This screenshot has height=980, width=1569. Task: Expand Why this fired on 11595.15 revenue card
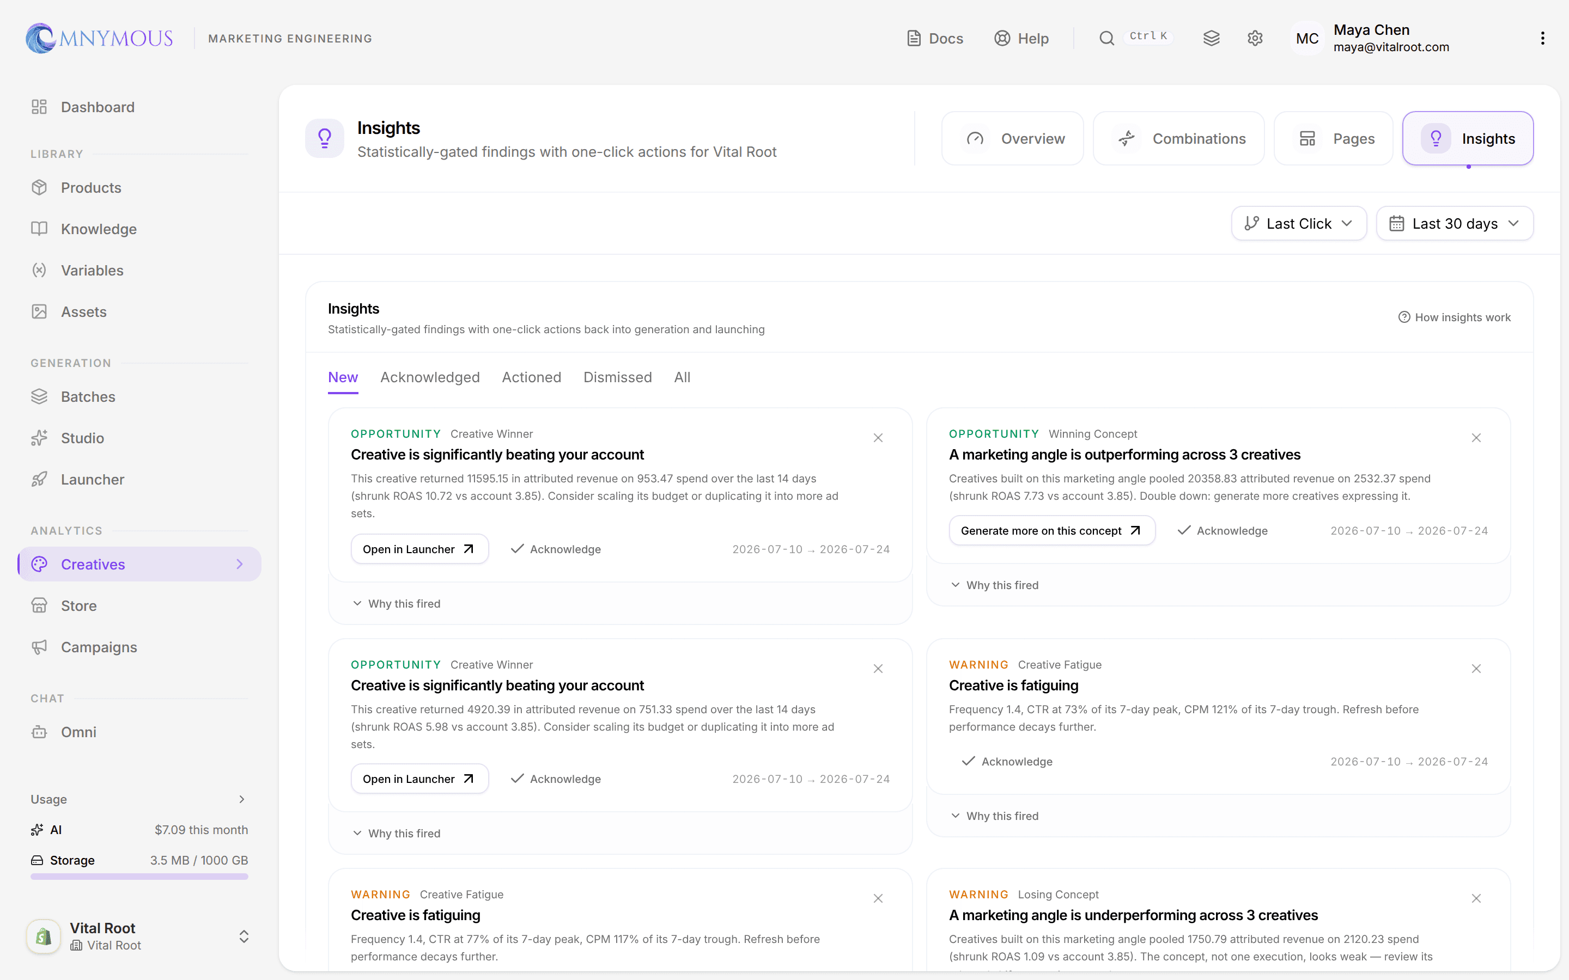pos(396,603)
